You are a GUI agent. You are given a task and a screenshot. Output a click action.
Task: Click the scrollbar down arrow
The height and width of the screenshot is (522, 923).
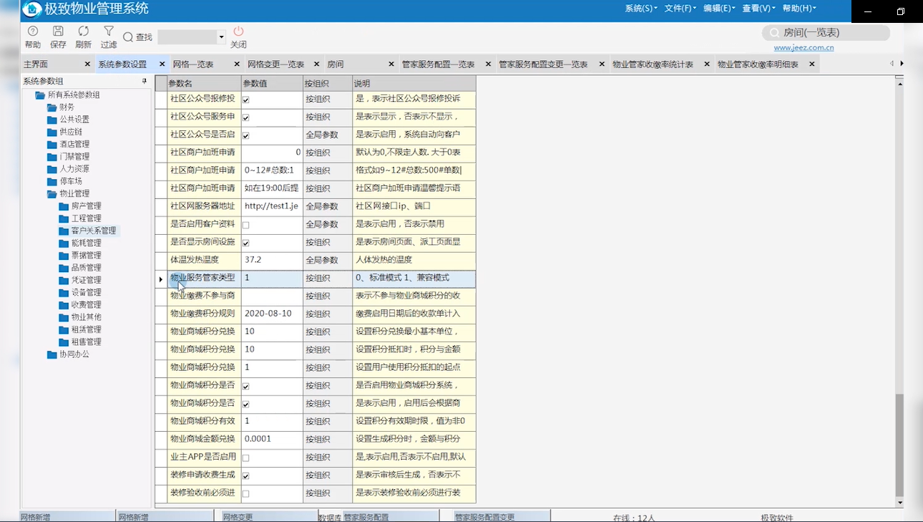[900, 503]
